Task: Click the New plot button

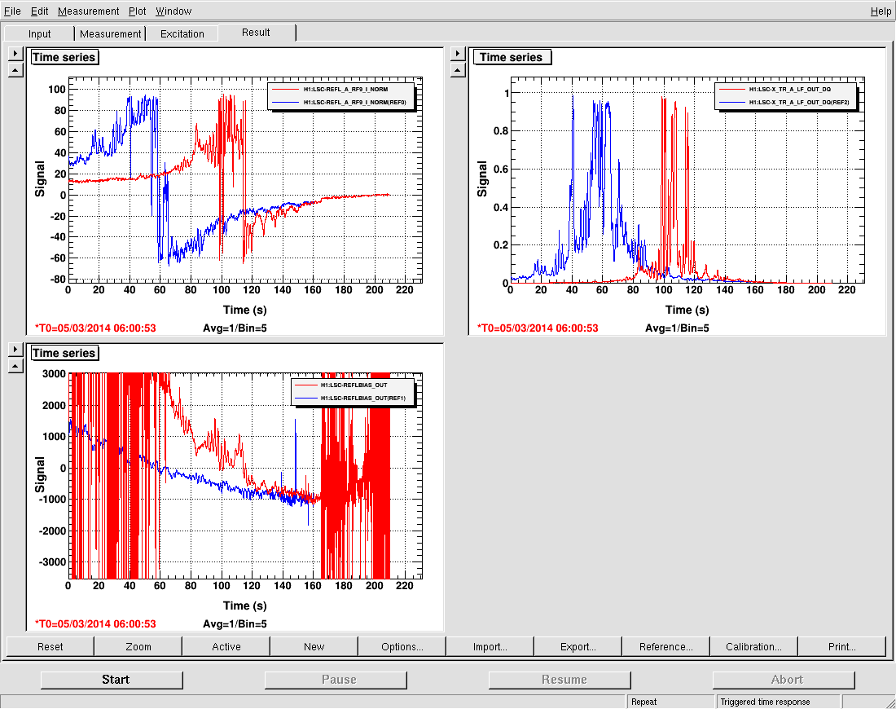Action: (x=314, y=647)
